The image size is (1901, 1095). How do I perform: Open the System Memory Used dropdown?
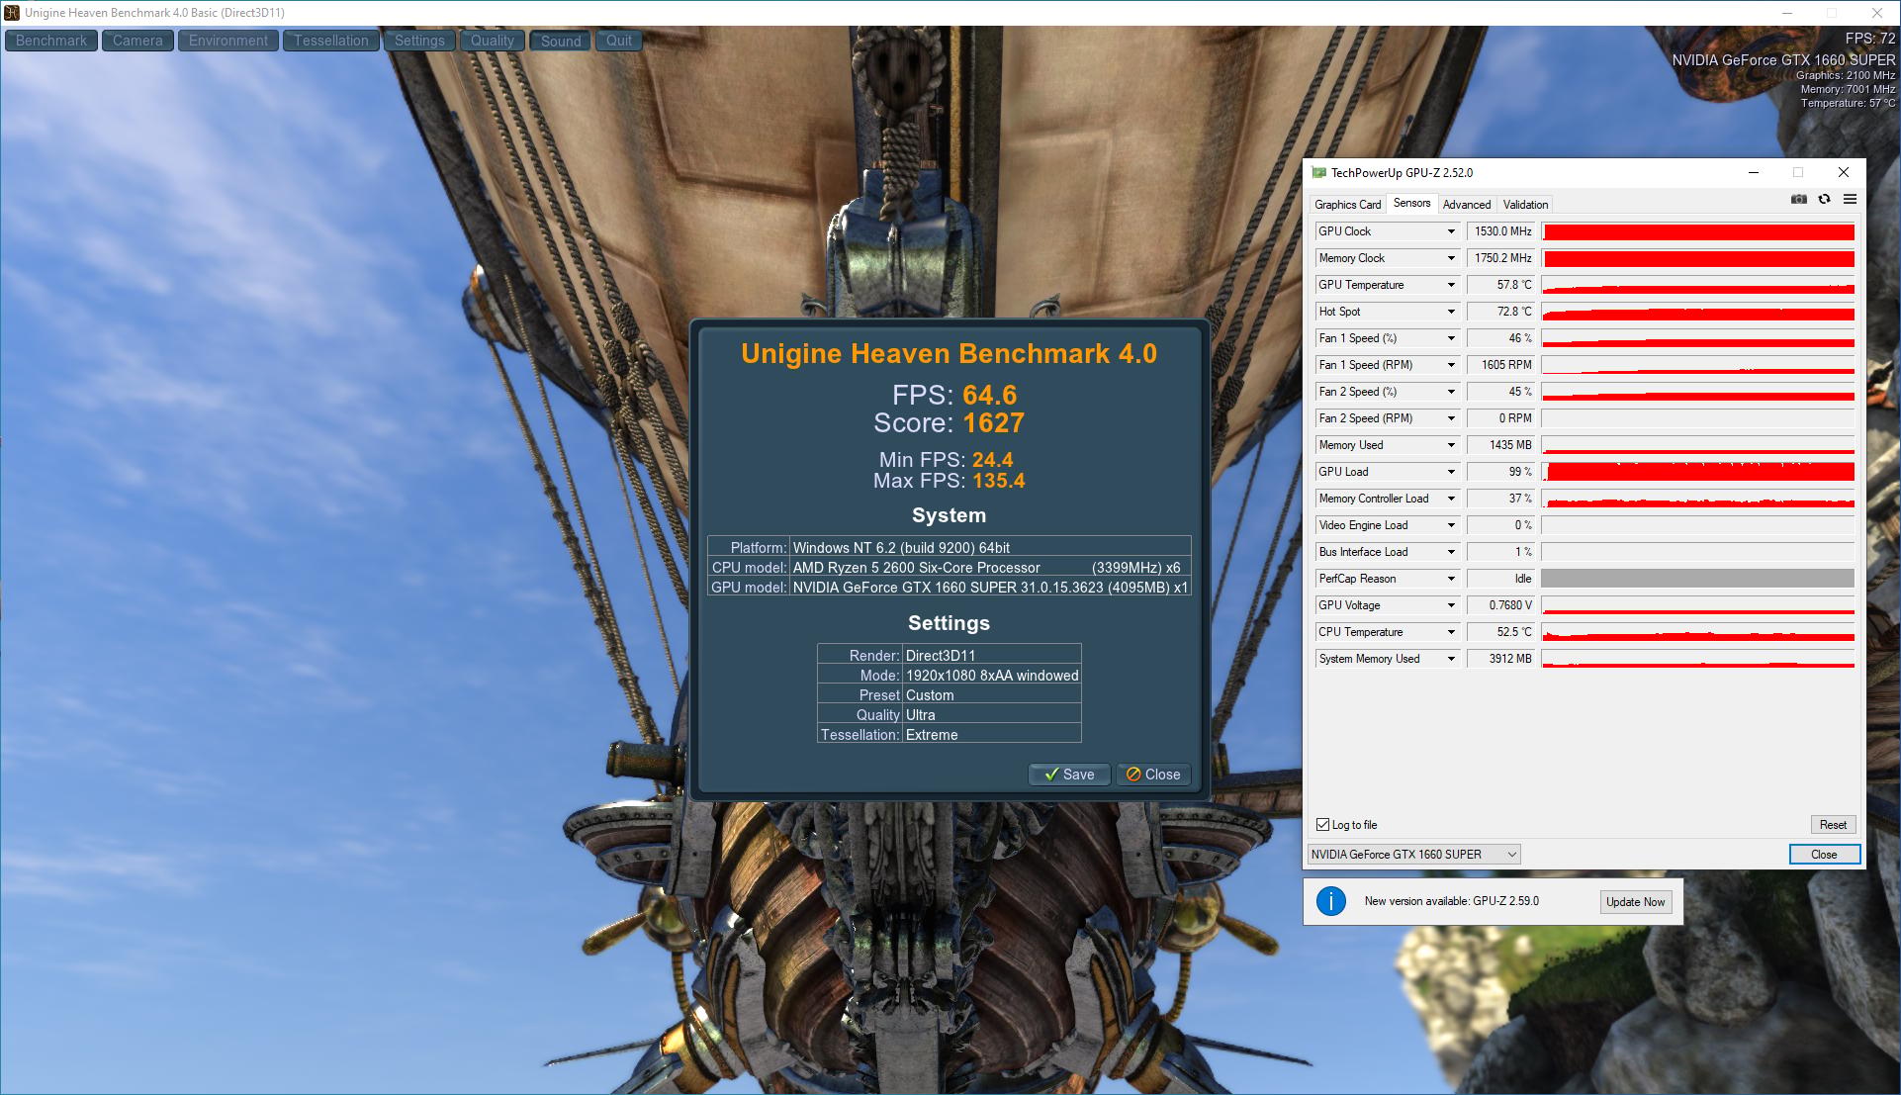tap(1451, 659)
